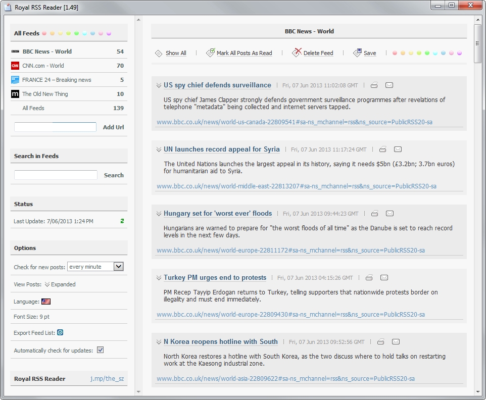Email the 'UN launches record appeal for Syria' post
This screenshot has height=400, width=486.
click(398, 149)
